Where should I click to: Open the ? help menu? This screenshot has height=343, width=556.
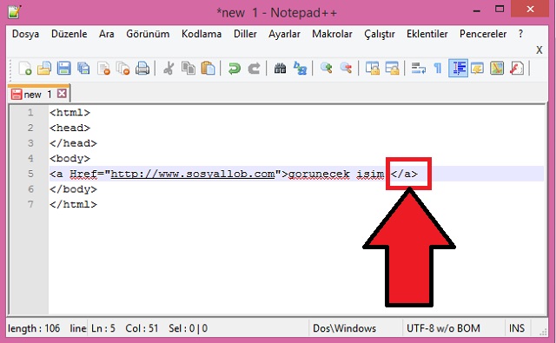(x=520, y=34)
